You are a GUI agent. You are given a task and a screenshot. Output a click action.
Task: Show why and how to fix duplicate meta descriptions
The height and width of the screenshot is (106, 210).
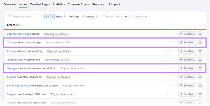pyautogui.click(x=72, y=69)
